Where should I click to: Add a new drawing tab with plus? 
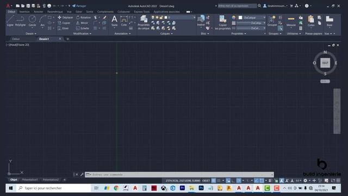click(x=67, y=39)
